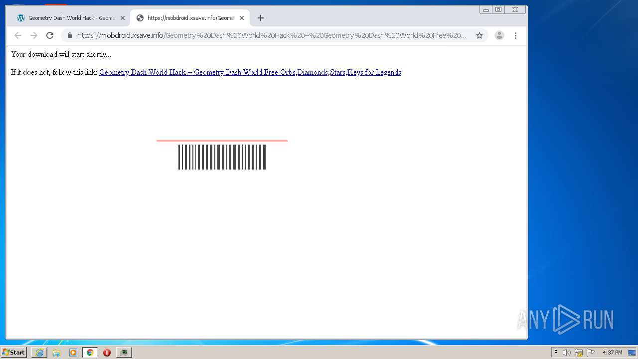Click the browser forward arrow
Viewport: 638px width, 359px height.
pyautogui.click(x=34, y=35)
